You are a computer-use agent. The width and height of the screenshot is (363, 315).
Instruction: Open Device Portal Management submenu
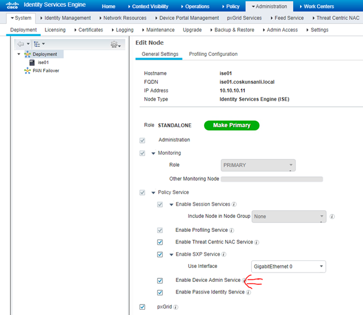(187, 18)
